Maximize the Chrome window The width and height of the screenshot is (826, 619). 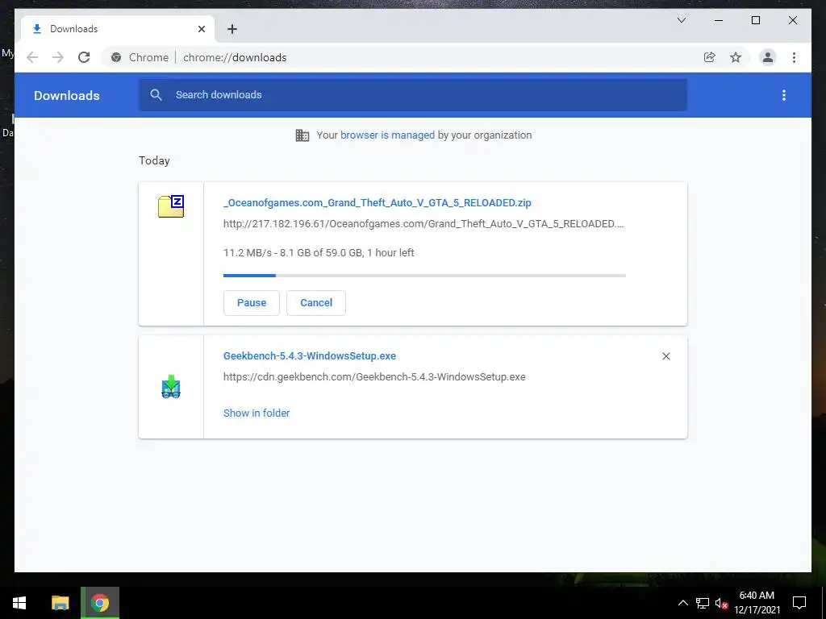pyautogui.click(x=755, y=20)
